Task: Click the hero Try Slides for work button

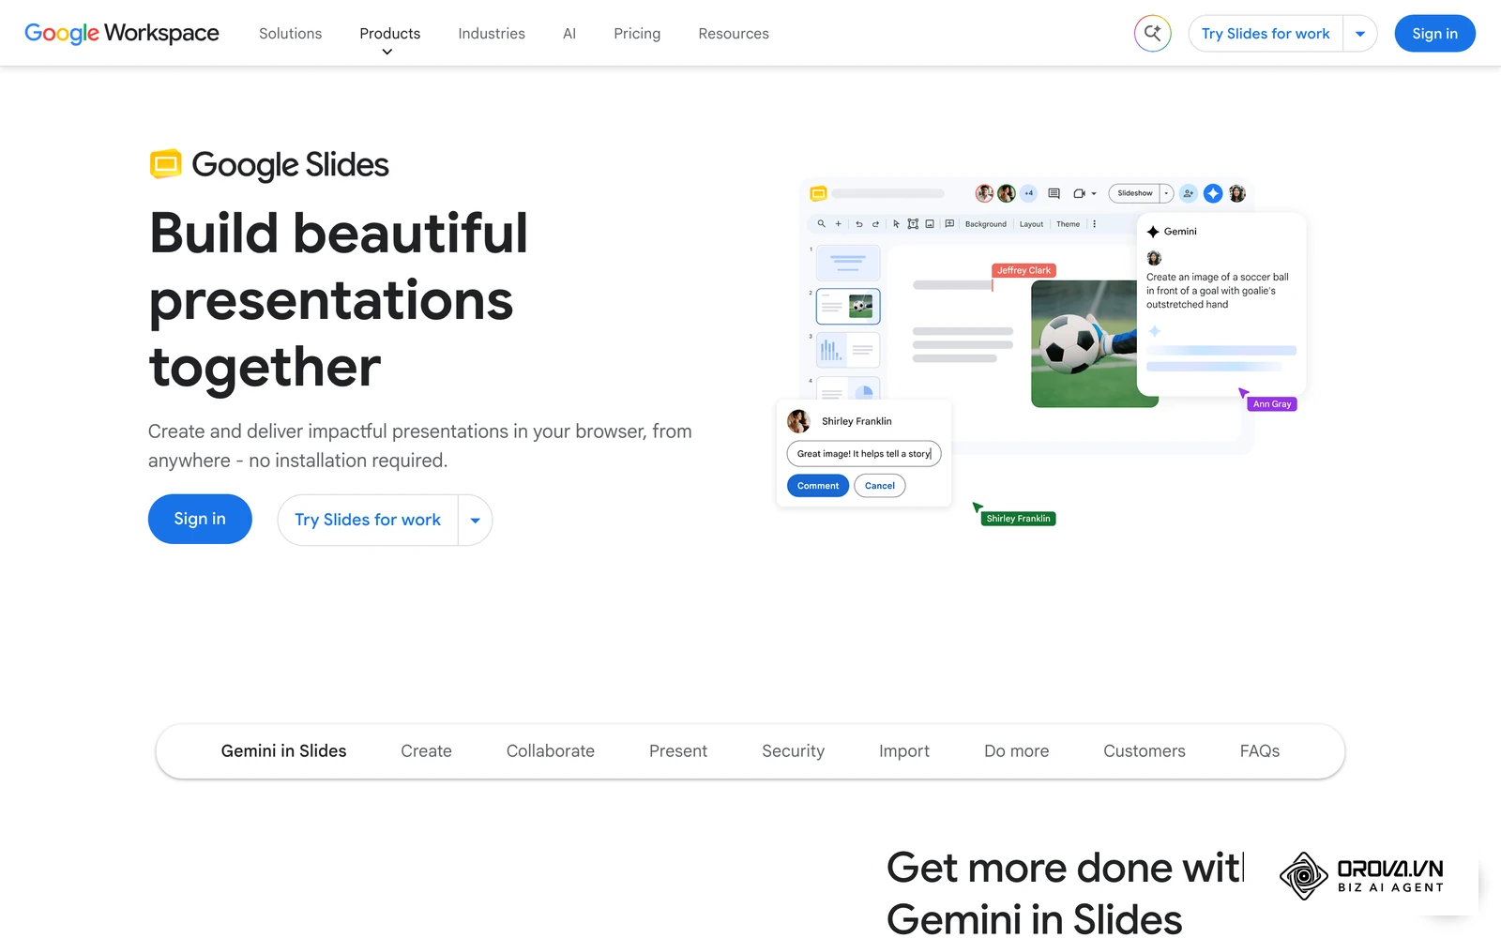Action: (x=368, y=520)
